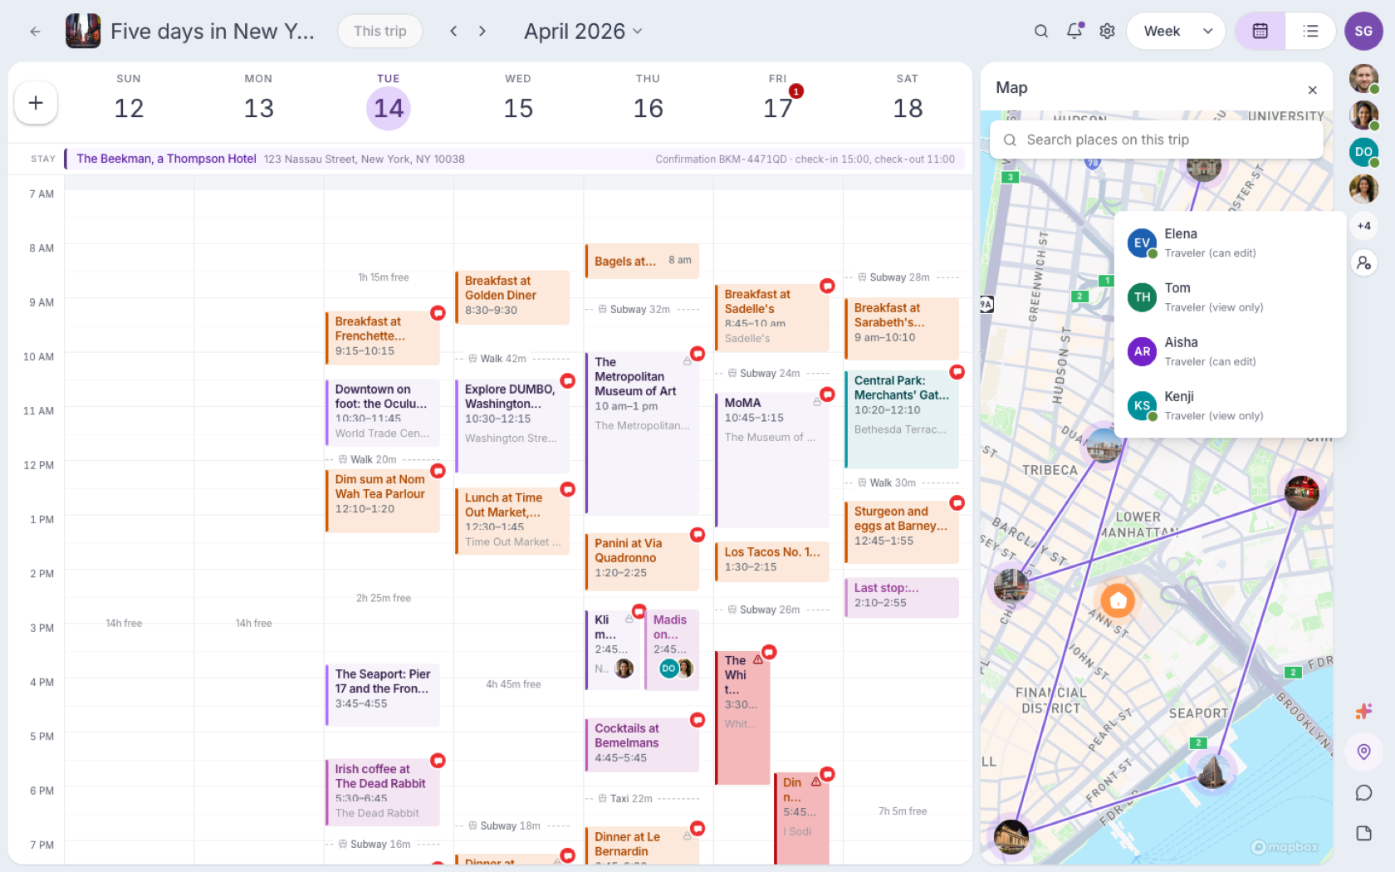Open comments badge on Cocktails at Bemelmans
1395x872 pixels.
click(697, 720)
